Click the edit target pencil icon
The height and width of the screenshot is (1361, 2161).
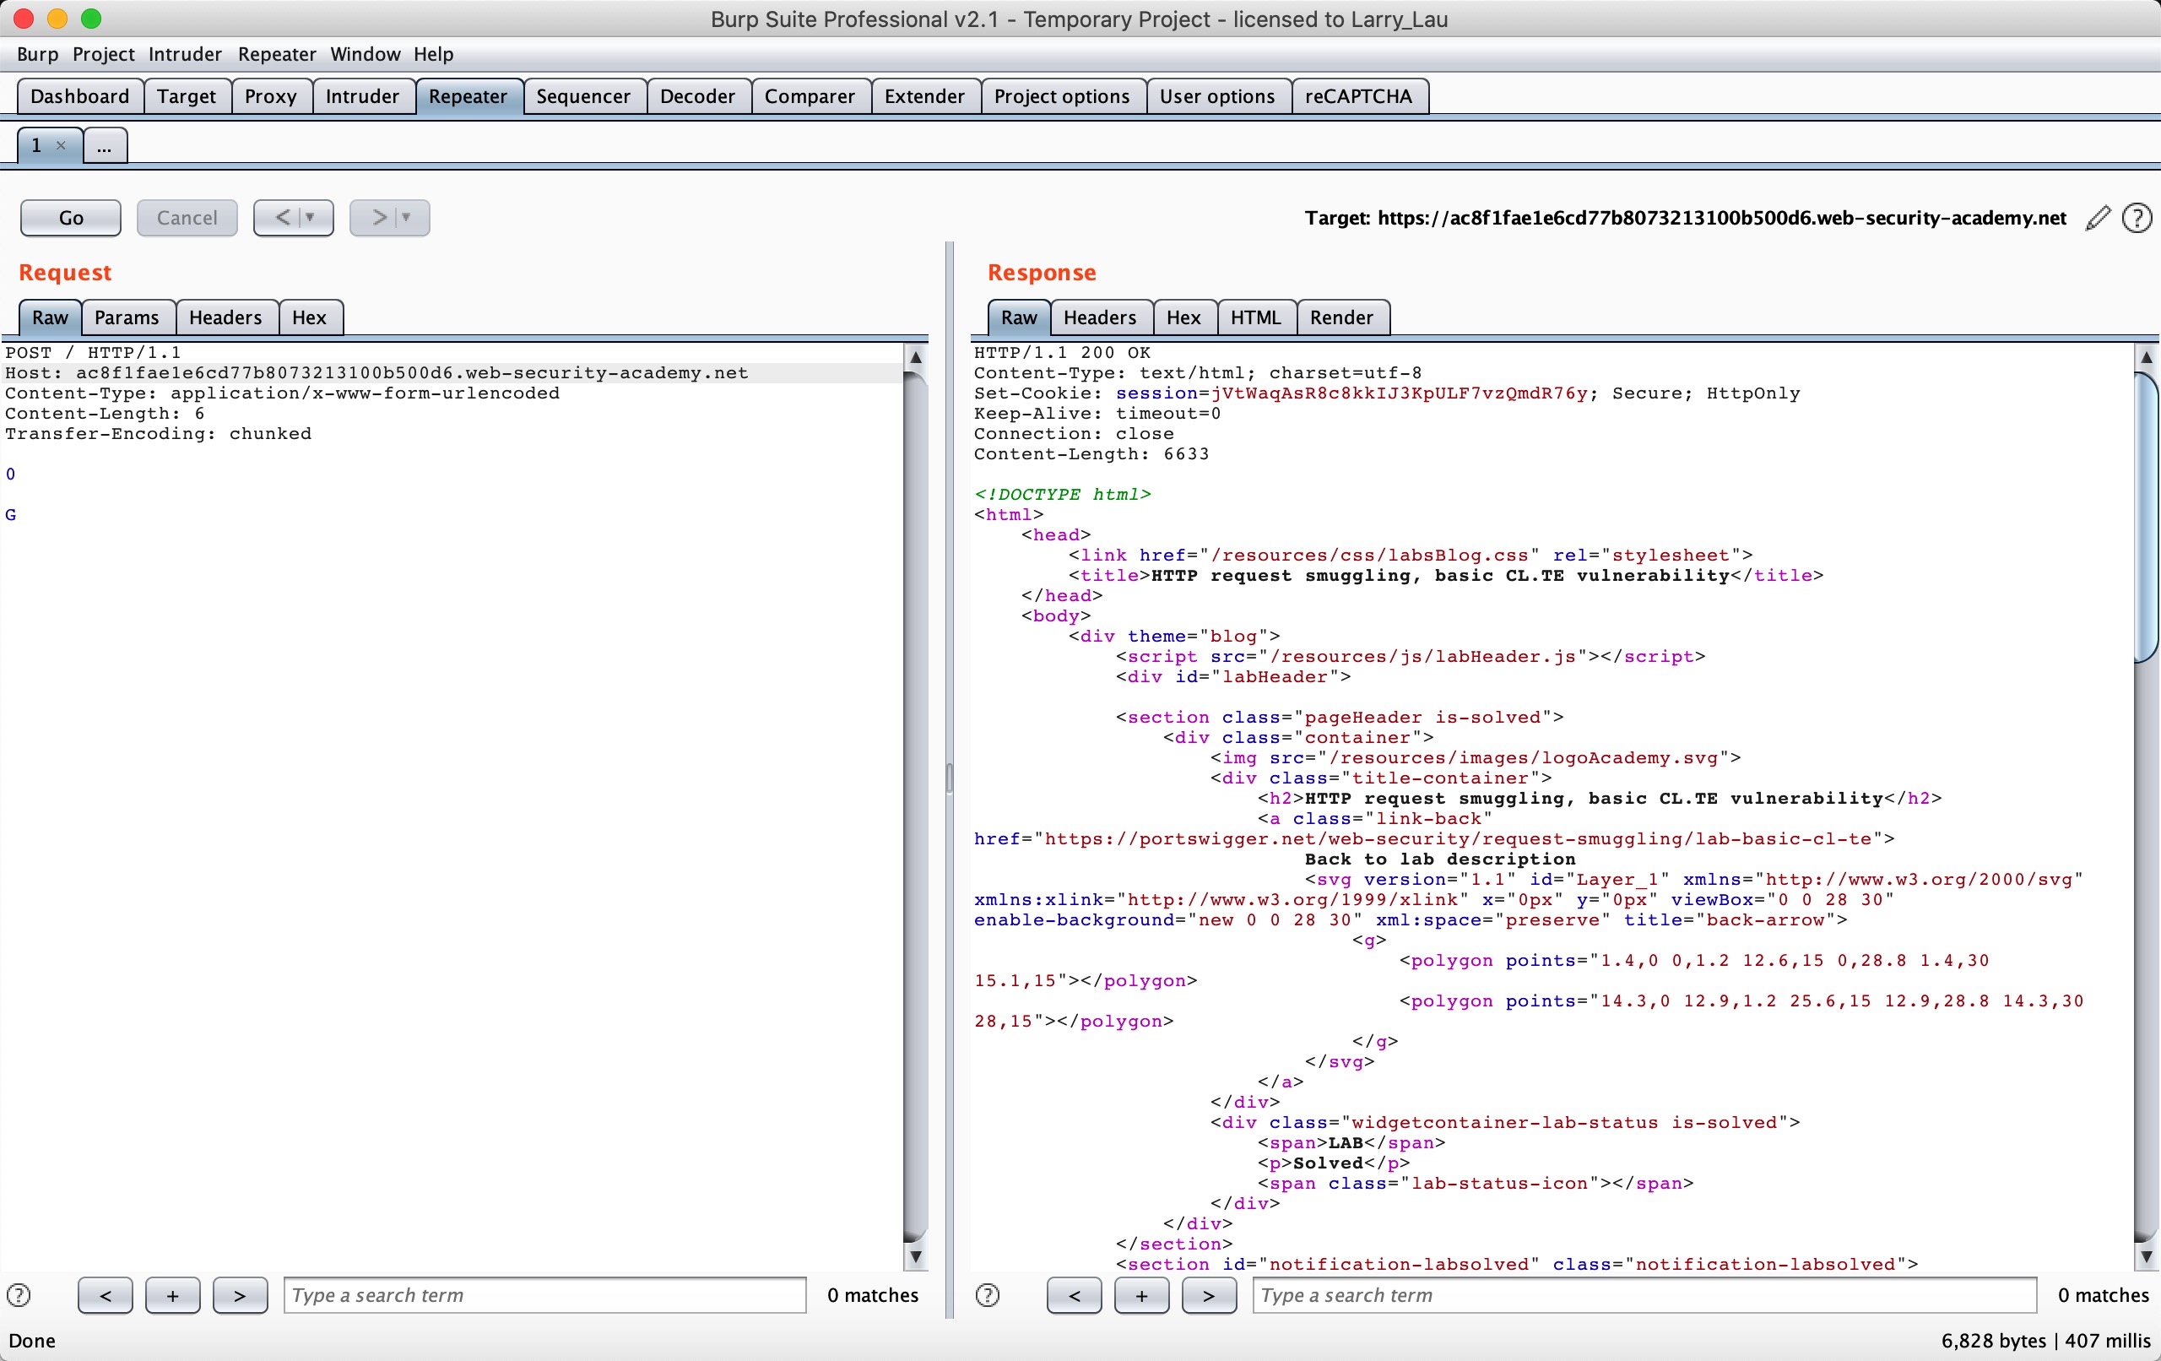2098,218
